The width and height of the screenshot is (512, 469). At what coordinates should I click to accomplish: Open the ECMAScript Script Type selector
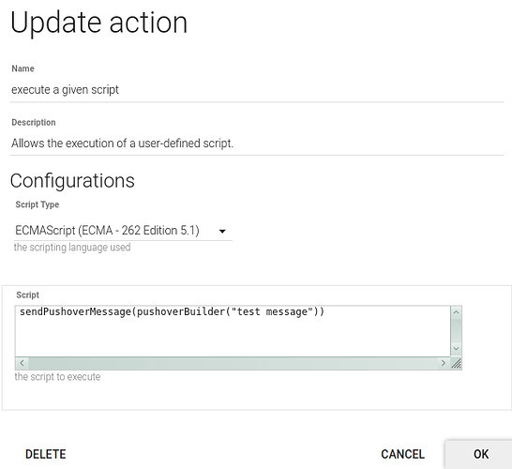(x=123, y=231)
